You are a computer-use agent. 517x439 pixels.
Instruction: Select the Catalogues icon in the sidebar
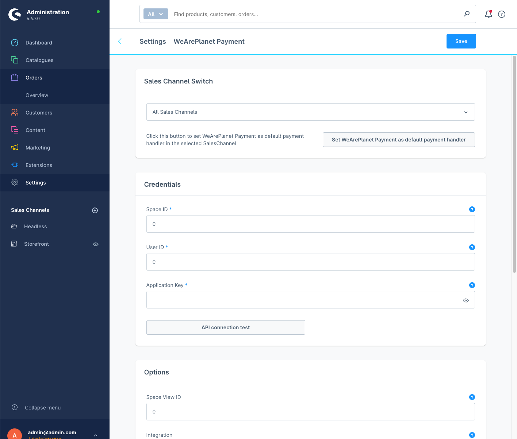point(15,60)
